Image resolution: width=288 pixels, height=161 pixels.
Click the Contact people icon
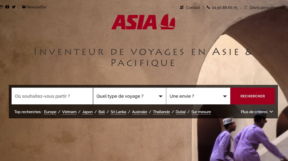coord(182,8)
